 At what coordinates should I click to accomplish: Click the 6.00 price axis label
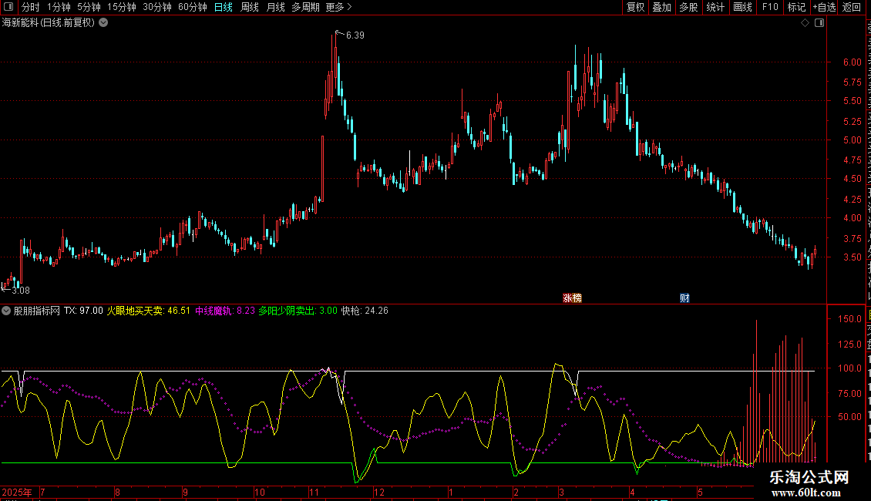pos(852,62)
